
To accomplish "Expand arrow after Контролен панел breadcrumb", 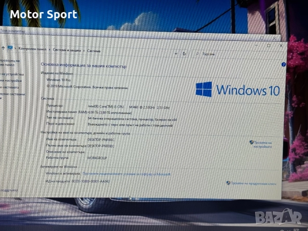I will coord(50,50).
